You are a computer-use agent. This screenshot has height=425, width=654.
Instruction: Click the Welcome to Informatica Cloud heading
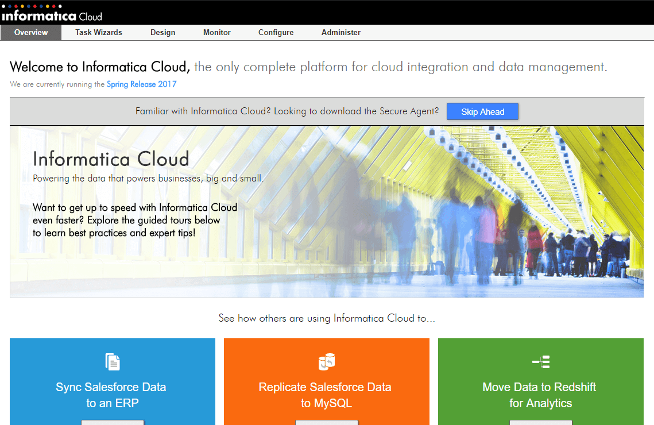(x=100, y=67)
